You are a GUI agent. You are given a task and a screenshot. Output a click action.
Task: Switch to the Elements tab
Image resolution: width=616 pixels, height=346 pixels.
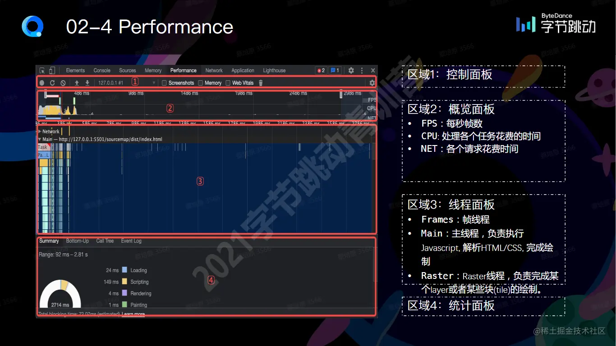click(x=75, y=70)
